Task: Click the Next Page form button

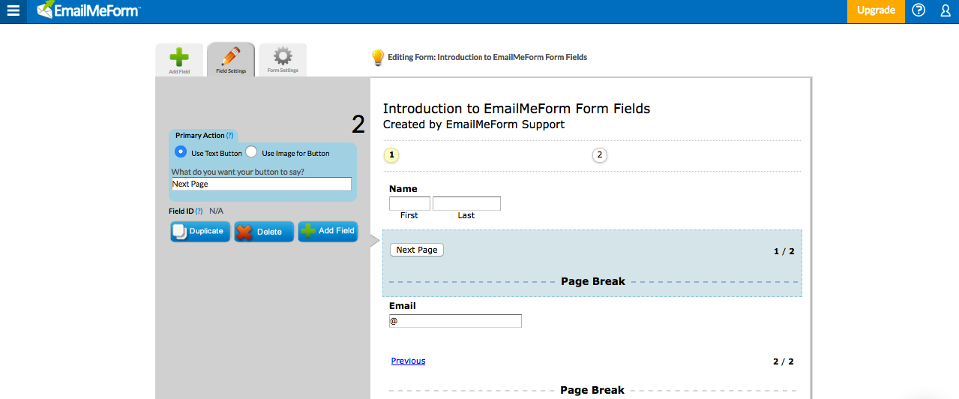Action: [x=417, y=250]
